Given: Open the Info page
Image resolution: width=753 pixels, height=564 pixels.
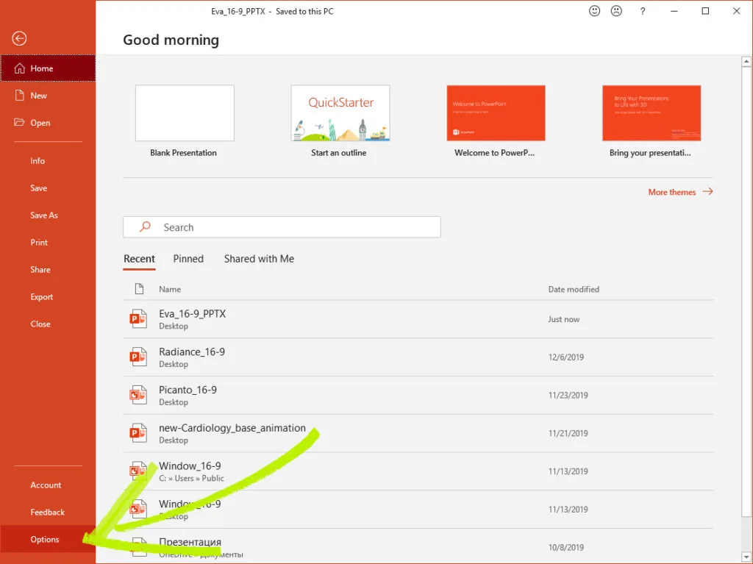Looking at the screenshot, I should [x=38, y=161].
